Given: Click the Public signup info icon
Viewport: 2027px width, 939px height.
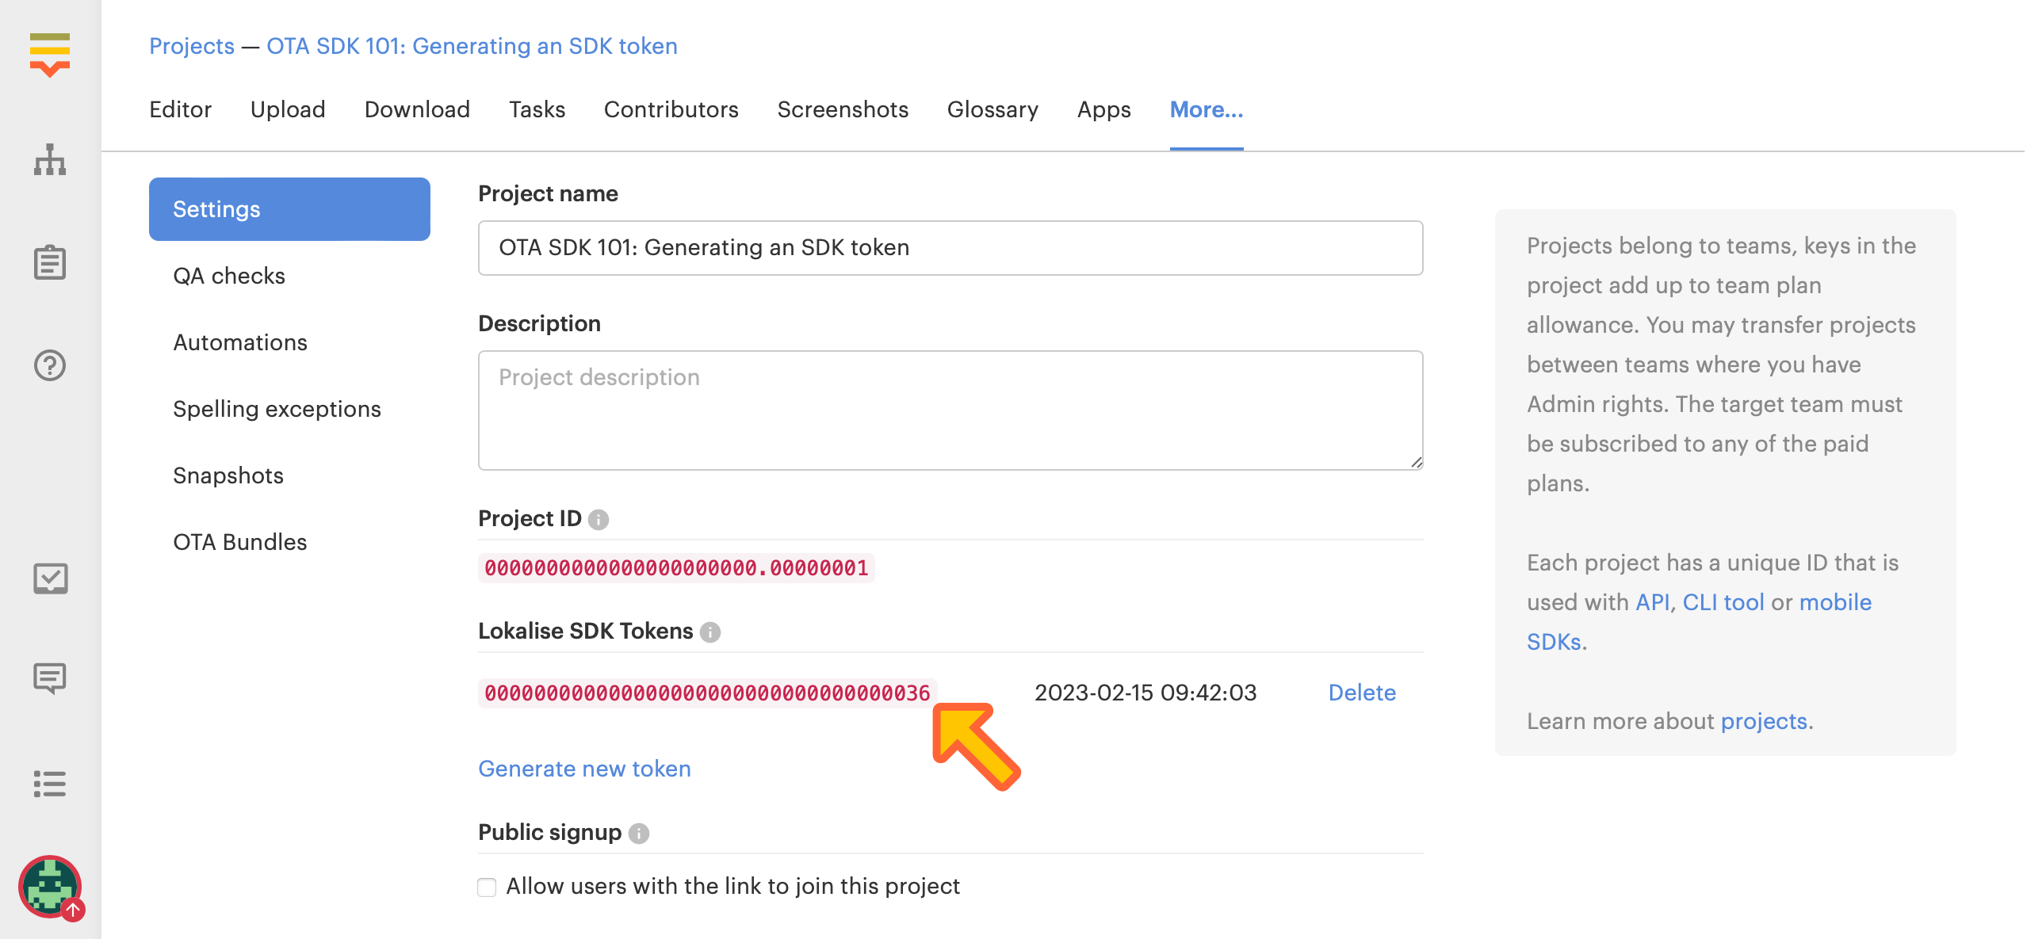Looking at the screenshot, I should (639, 834).
